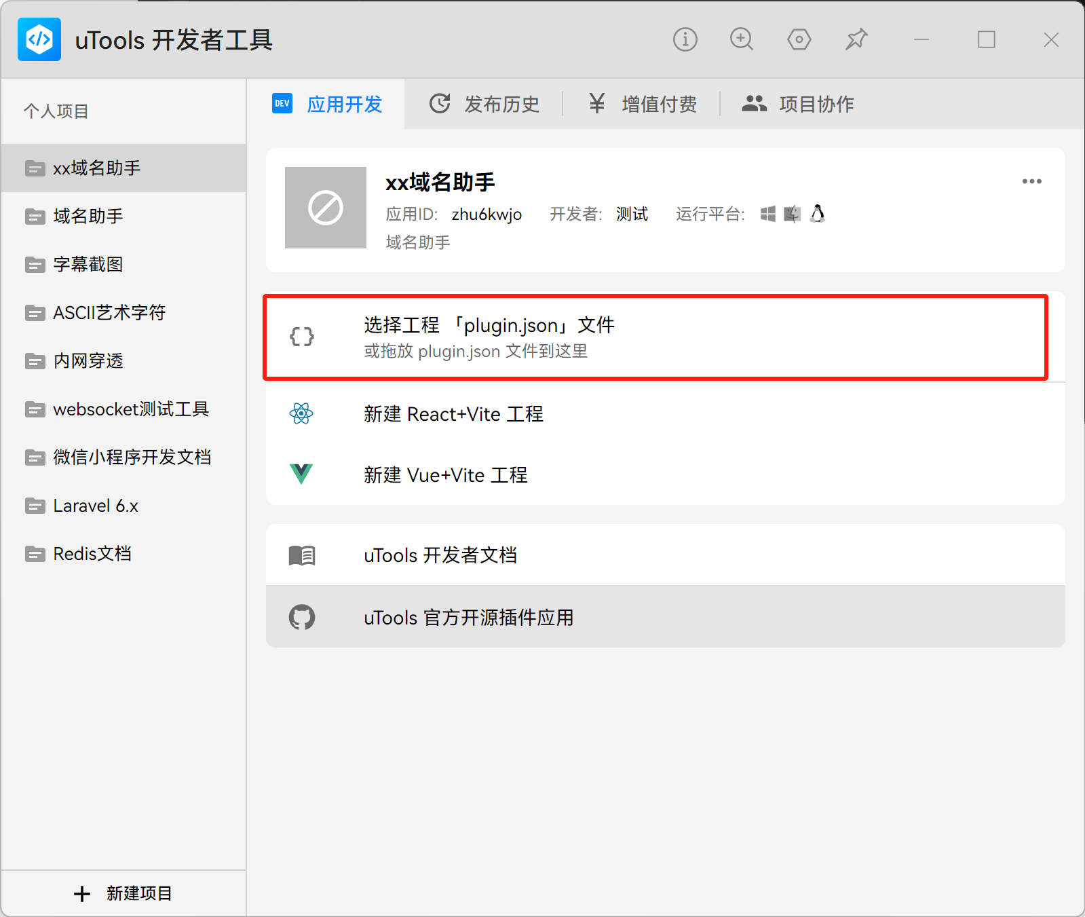Click the GitHub icon for open-source plugins
This screenshot has width=1085, height=917.
302,617
